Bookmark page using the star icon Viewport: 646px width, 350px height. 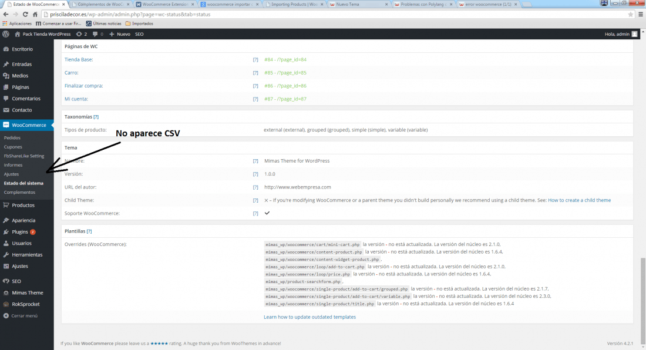coord(630,15)
